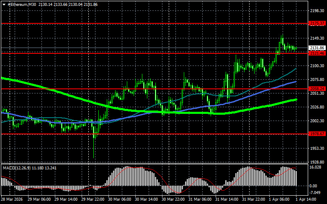The image size is (327, 204).
Task: Click the 2198.30 price scale value
Action: (x=317, y=11)
